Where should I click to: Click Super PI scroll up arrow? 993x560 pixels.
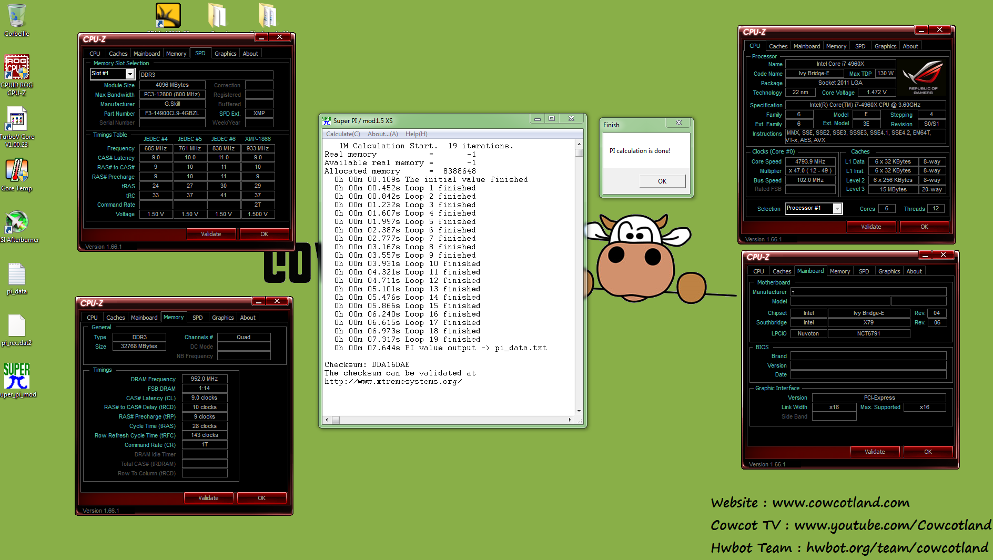[x=579, y=144]
